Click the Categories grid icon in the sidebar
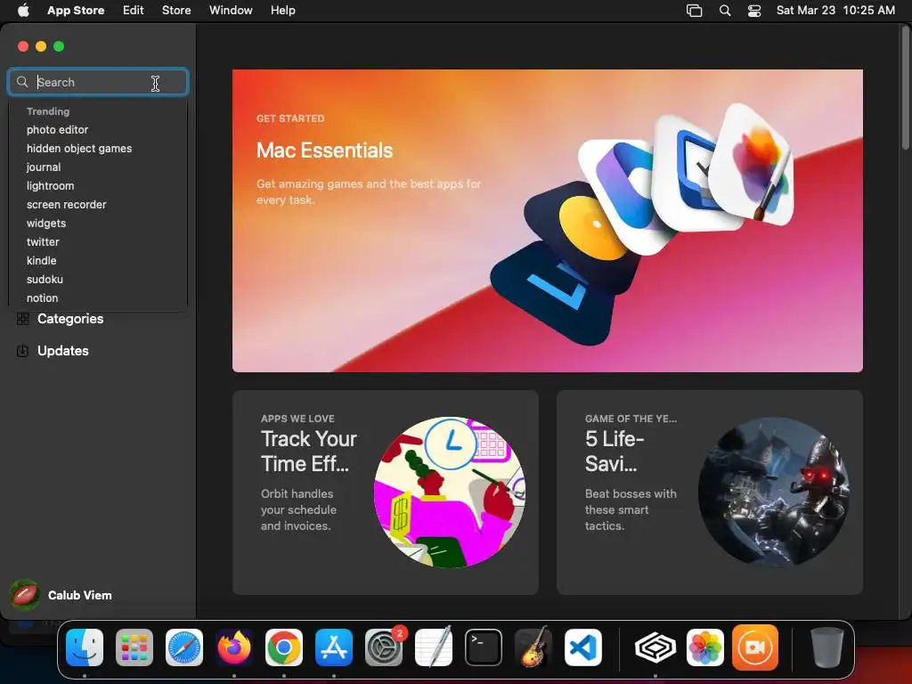The width and height of the screenshot is (912, 684). 22,319
